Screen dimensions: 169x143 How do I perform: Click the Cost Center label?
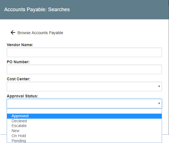(x=19, y=79)
